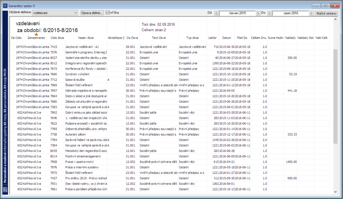Viewport: 343px width, 199px height.
Task: Click 'za období: 6/2015-8/2016' heading
Action: tap(47, 30)
